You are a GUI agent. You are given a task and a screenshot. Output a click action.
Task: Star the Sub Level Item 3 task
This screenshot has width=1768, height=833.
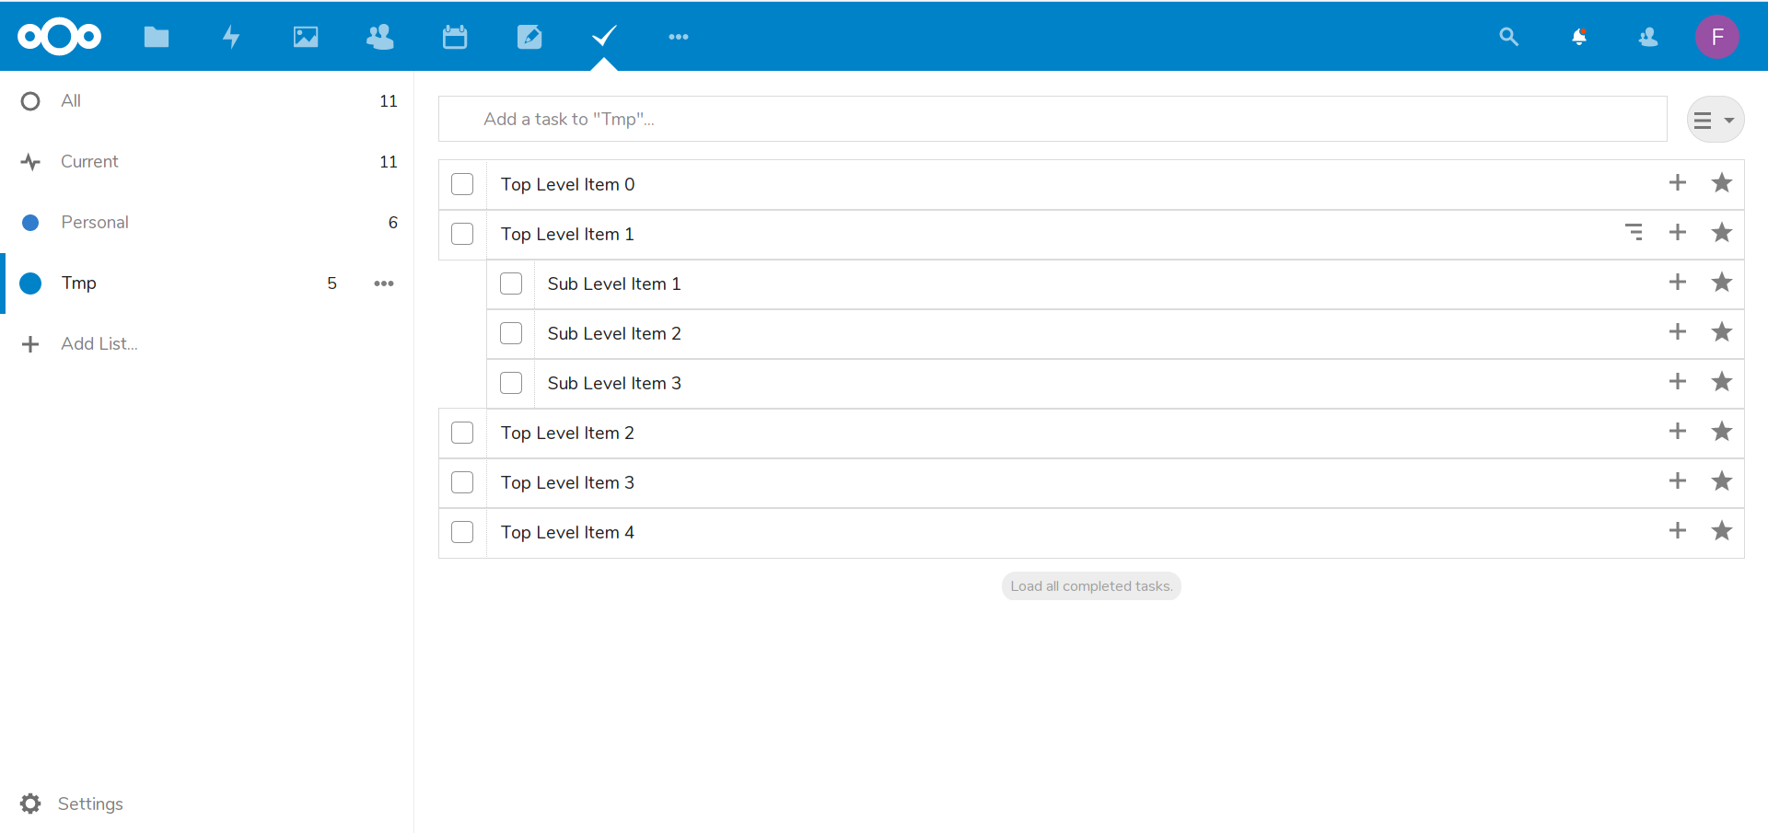tap(1722, 382)
